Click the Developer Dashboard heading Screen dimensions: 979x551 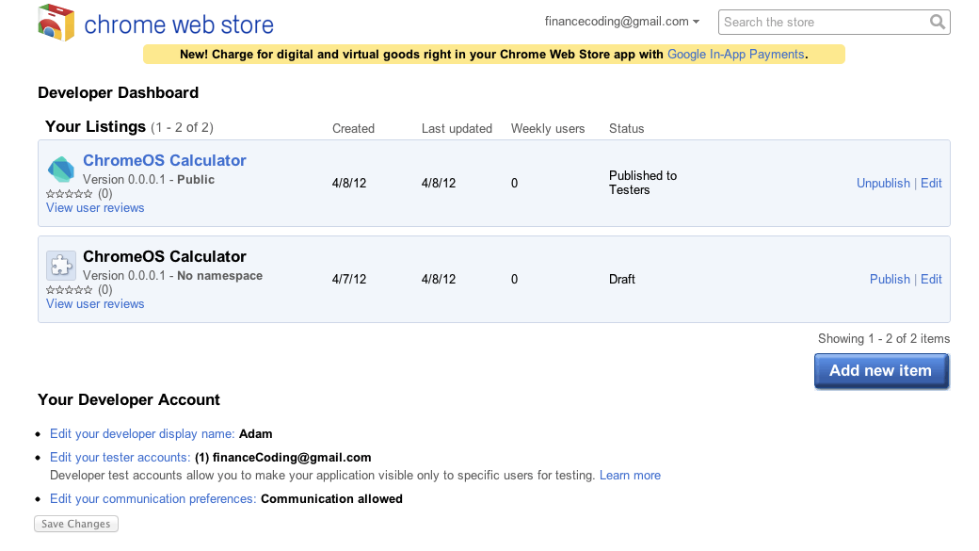(x=118, y=92)
